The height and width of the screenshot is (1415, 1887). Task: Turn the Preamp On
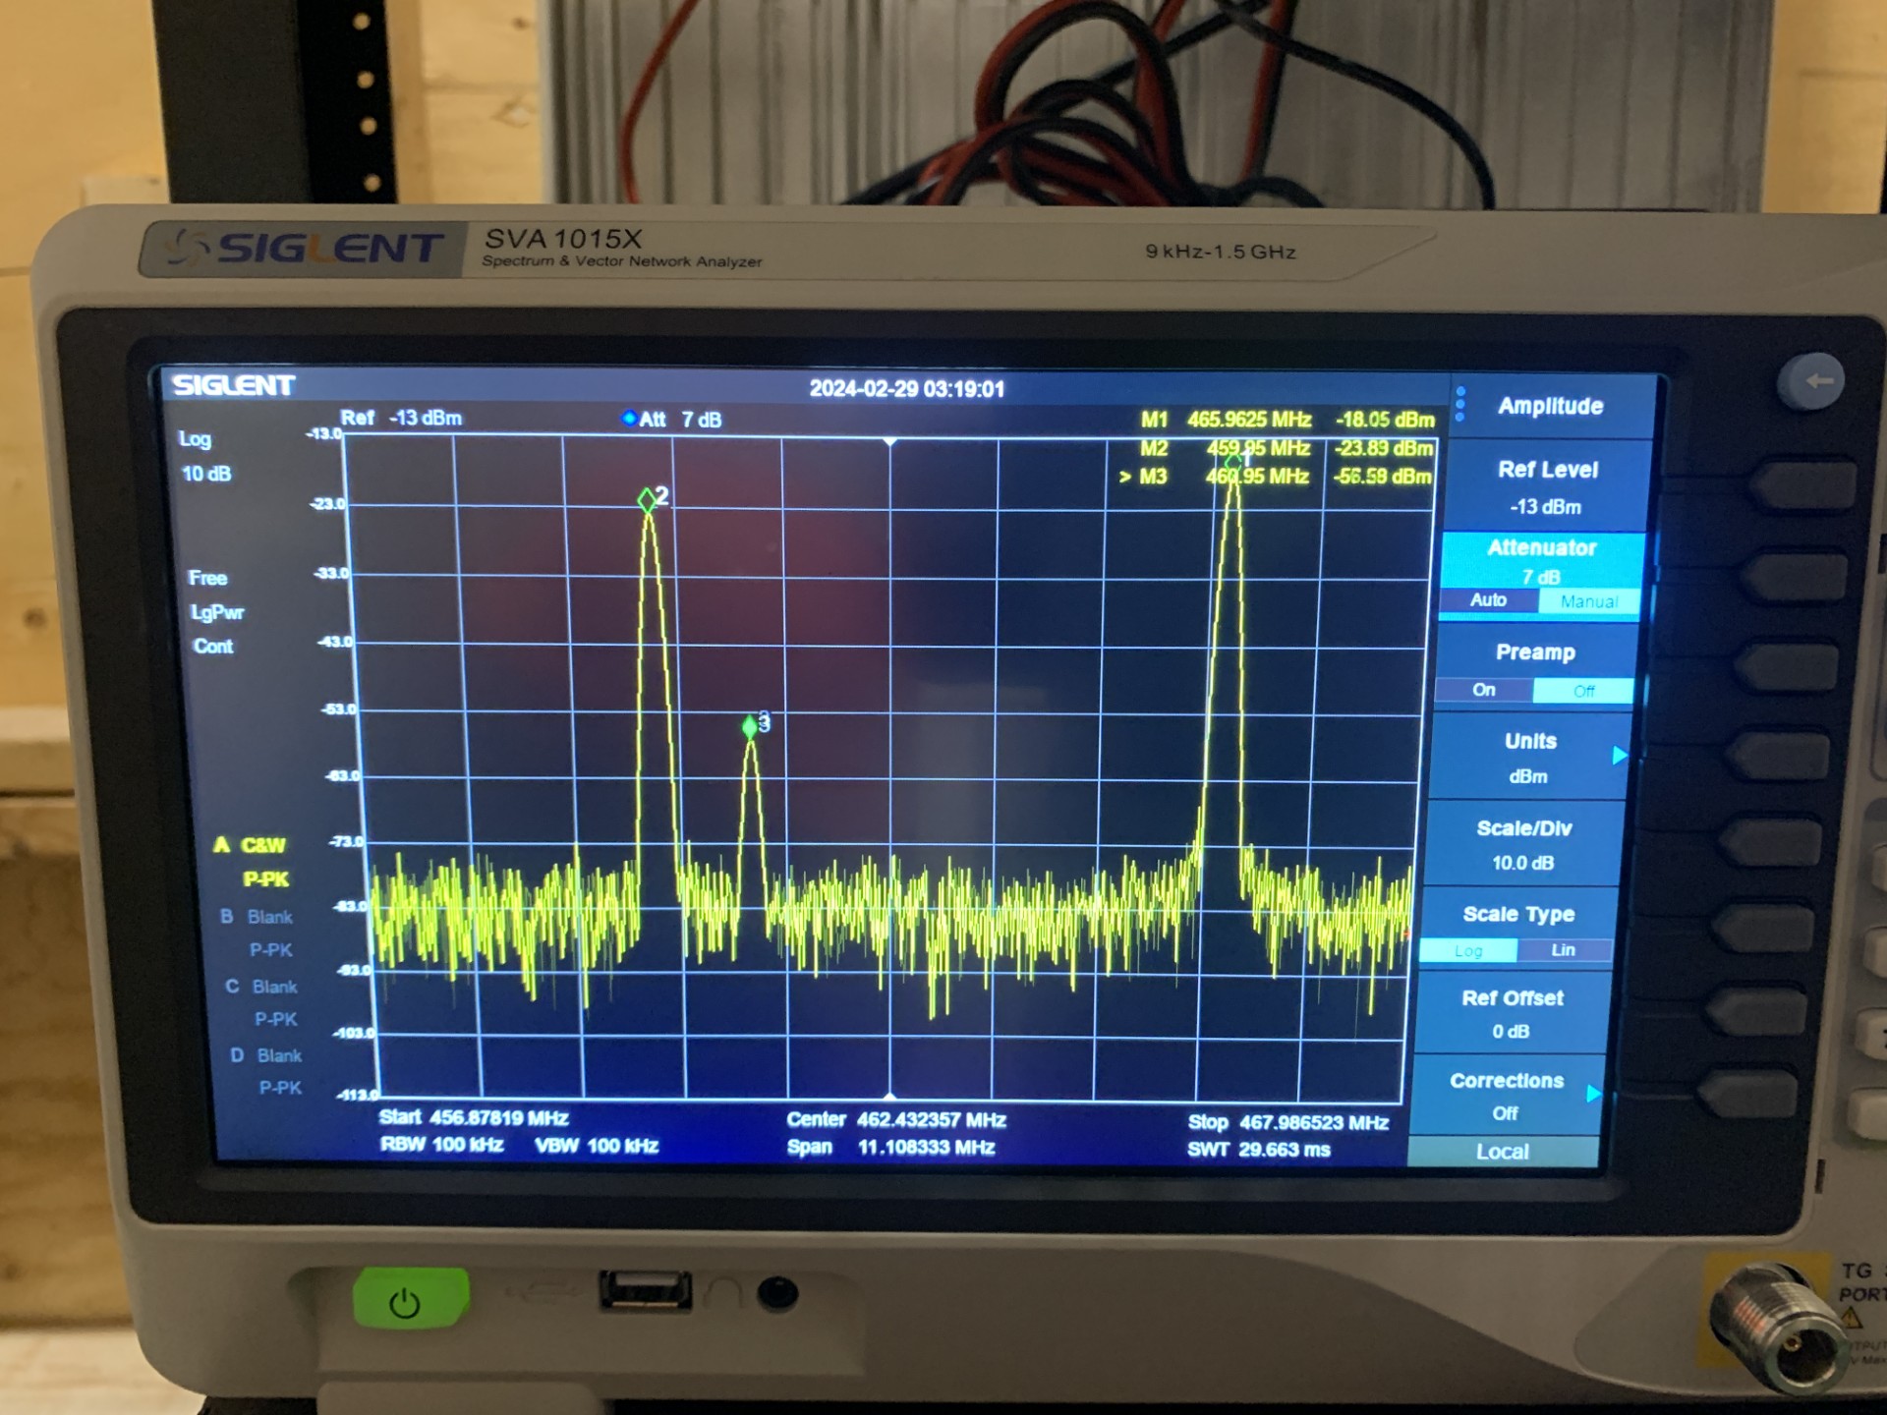click(1483, 691)
